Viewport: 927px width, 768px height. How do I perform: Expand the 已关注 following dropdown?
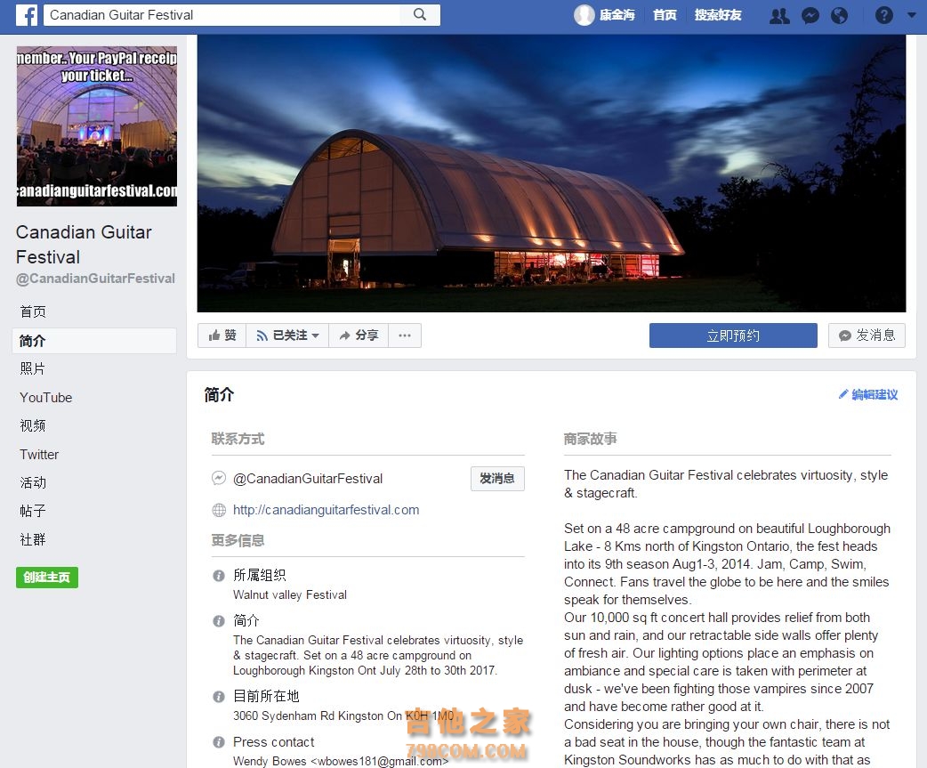point(287,335)
